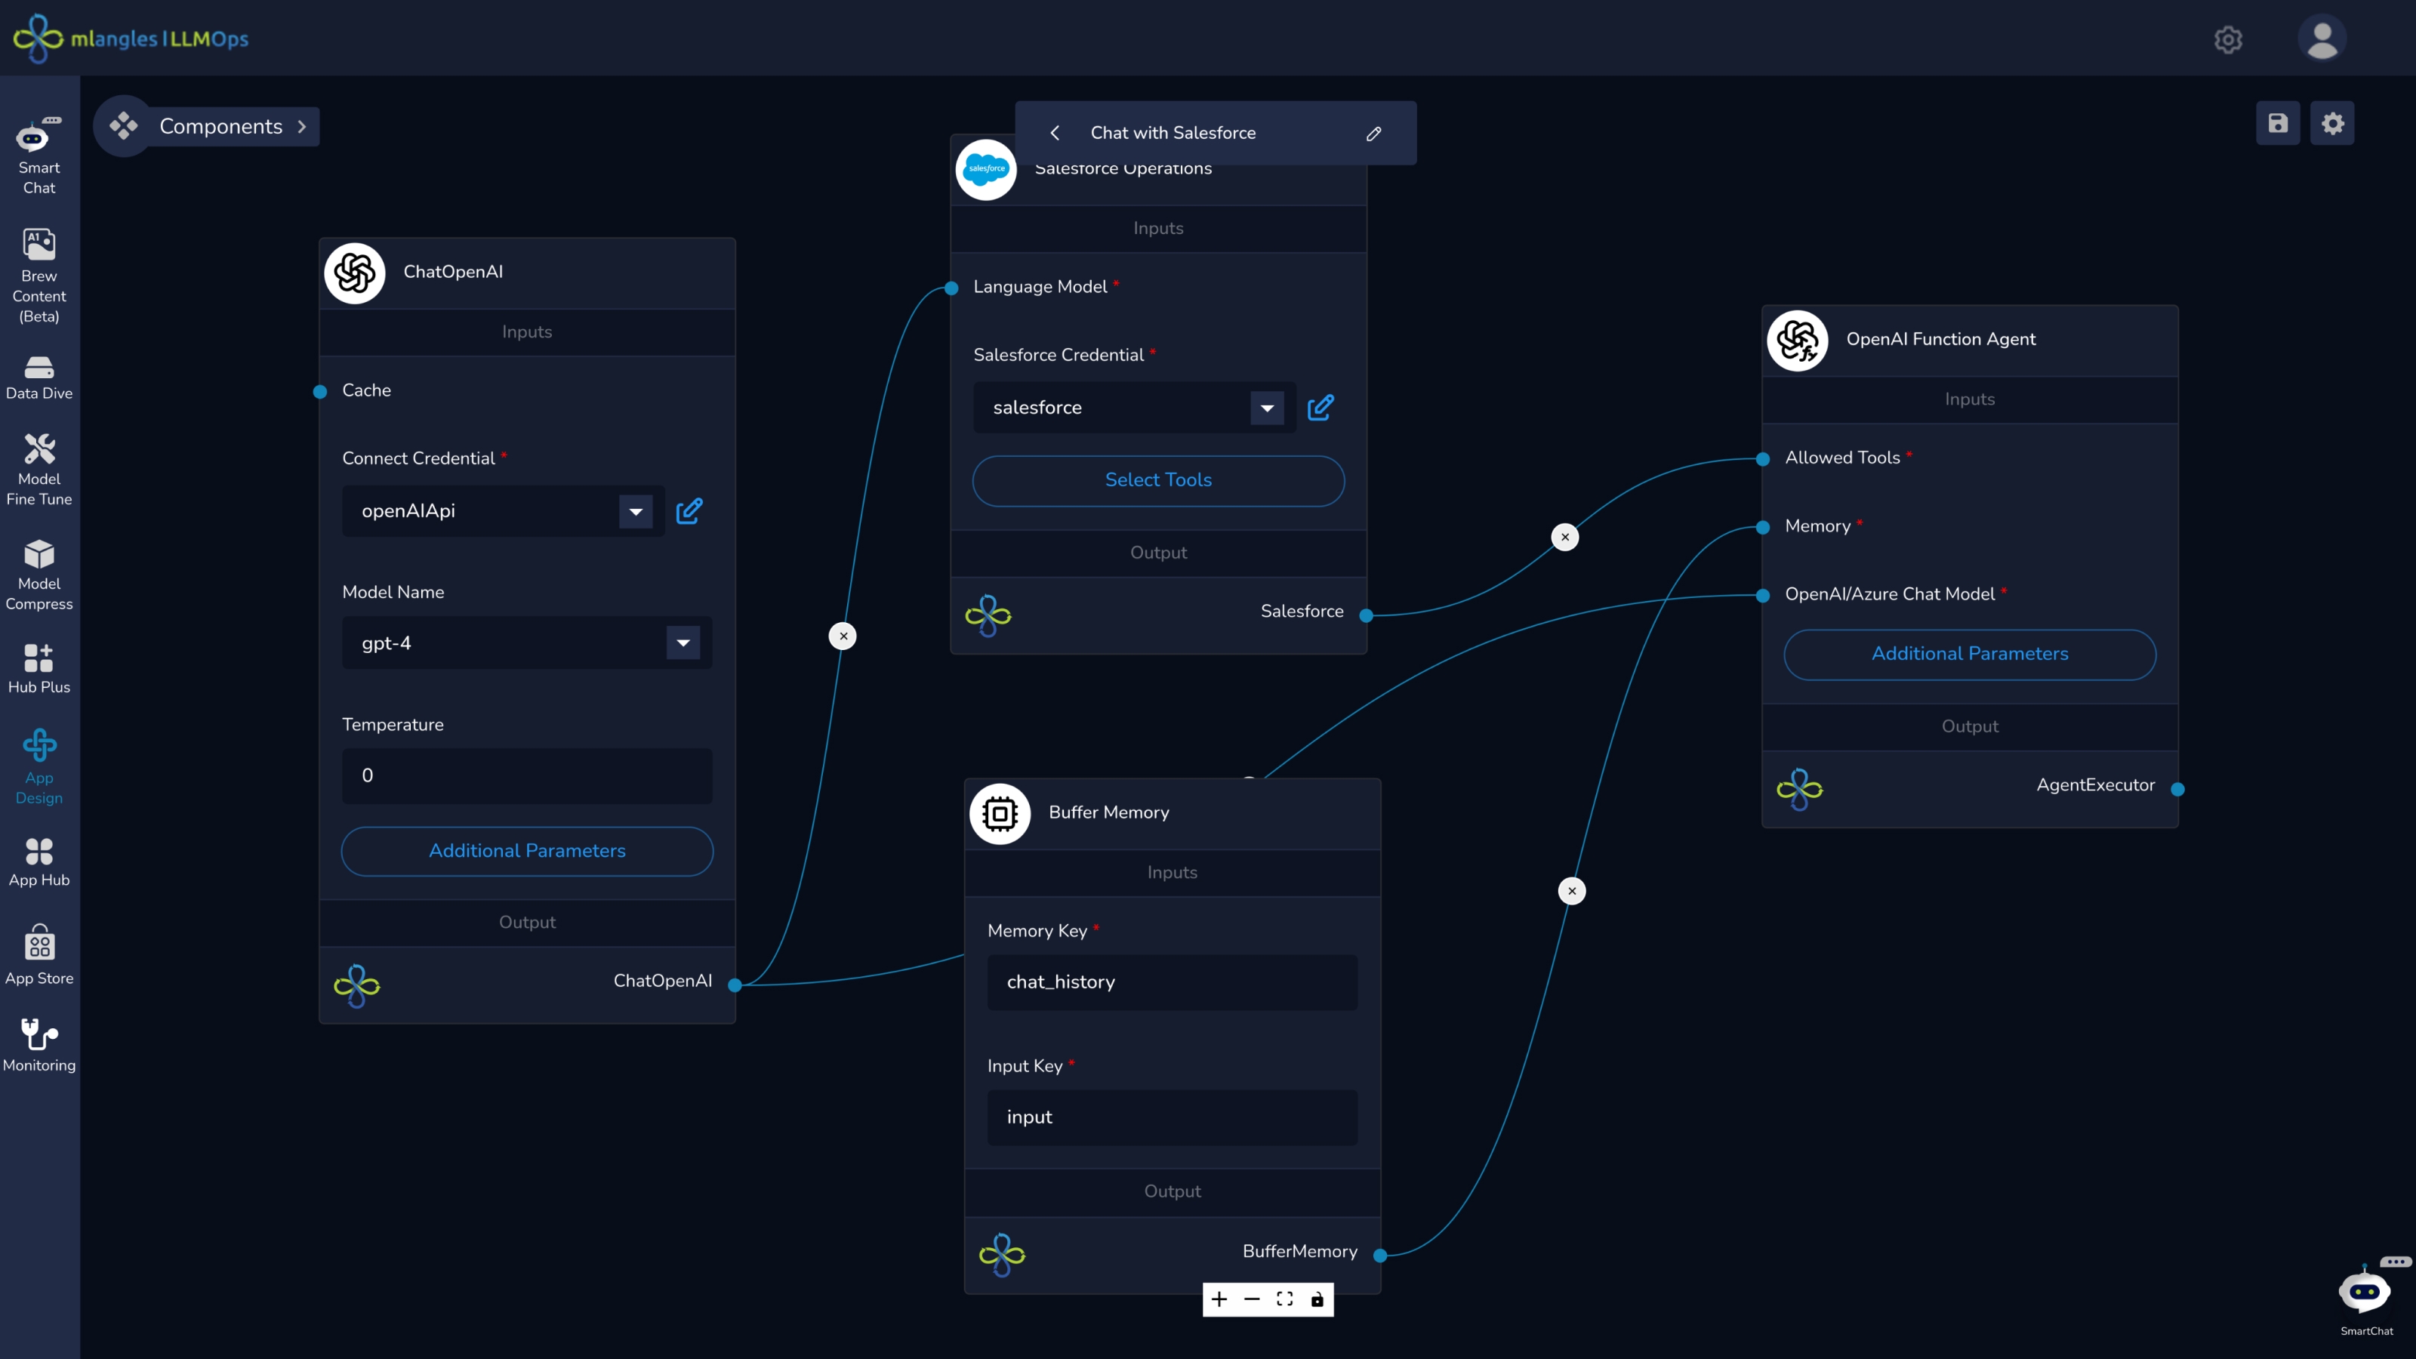Screen dimensions: 2416x1359
Task: Click the AgentExecutor output logo icon
Action: pos(1799,789)
